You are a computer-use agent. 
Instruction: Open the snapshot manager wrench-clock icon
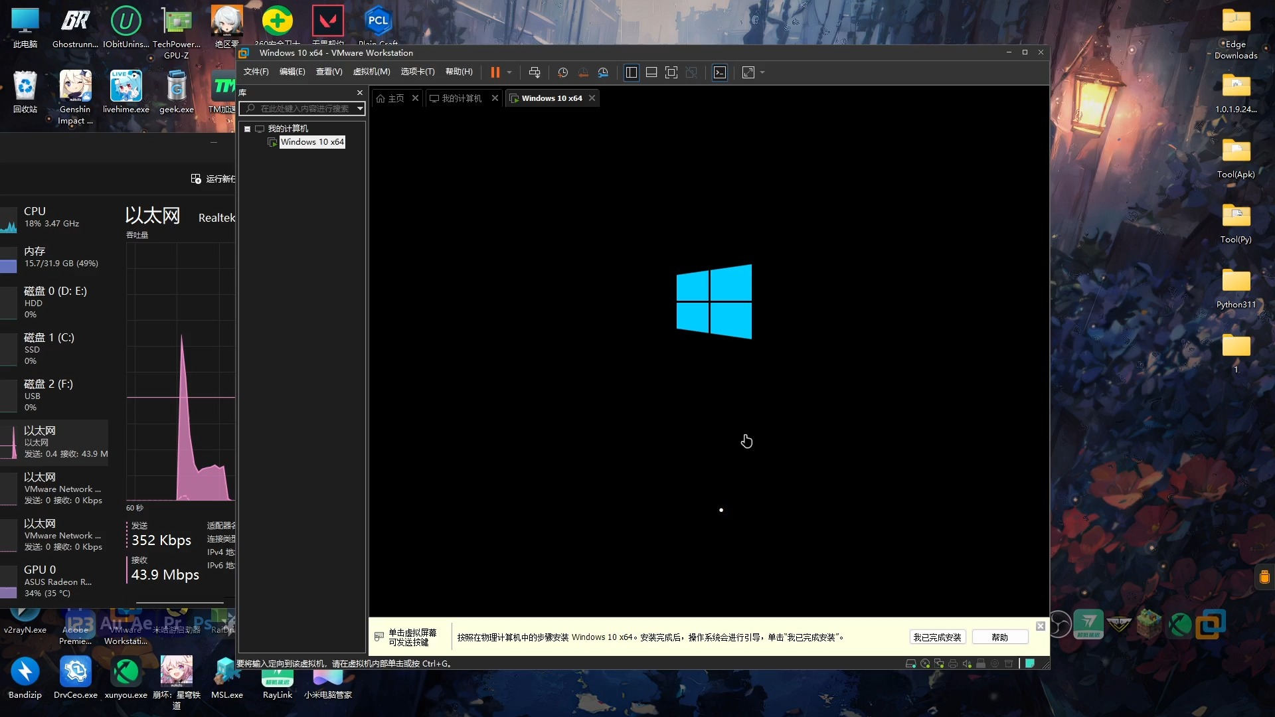pos(603,72)
